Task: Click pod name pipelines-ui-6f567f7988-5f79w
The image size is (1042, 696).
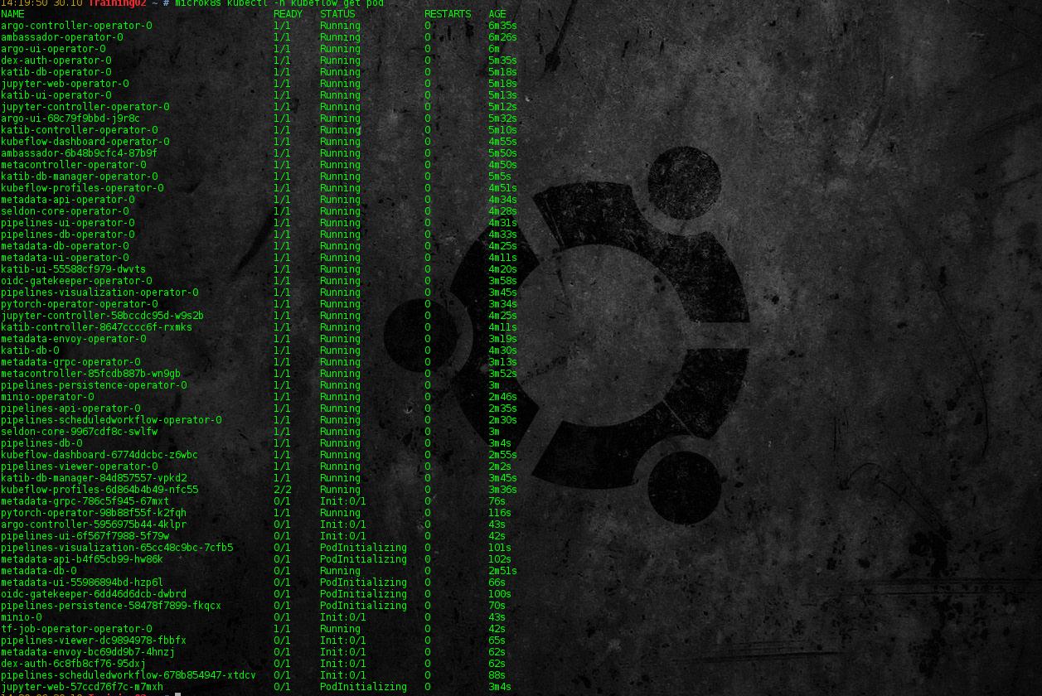Action: click(x=85, y=536)
